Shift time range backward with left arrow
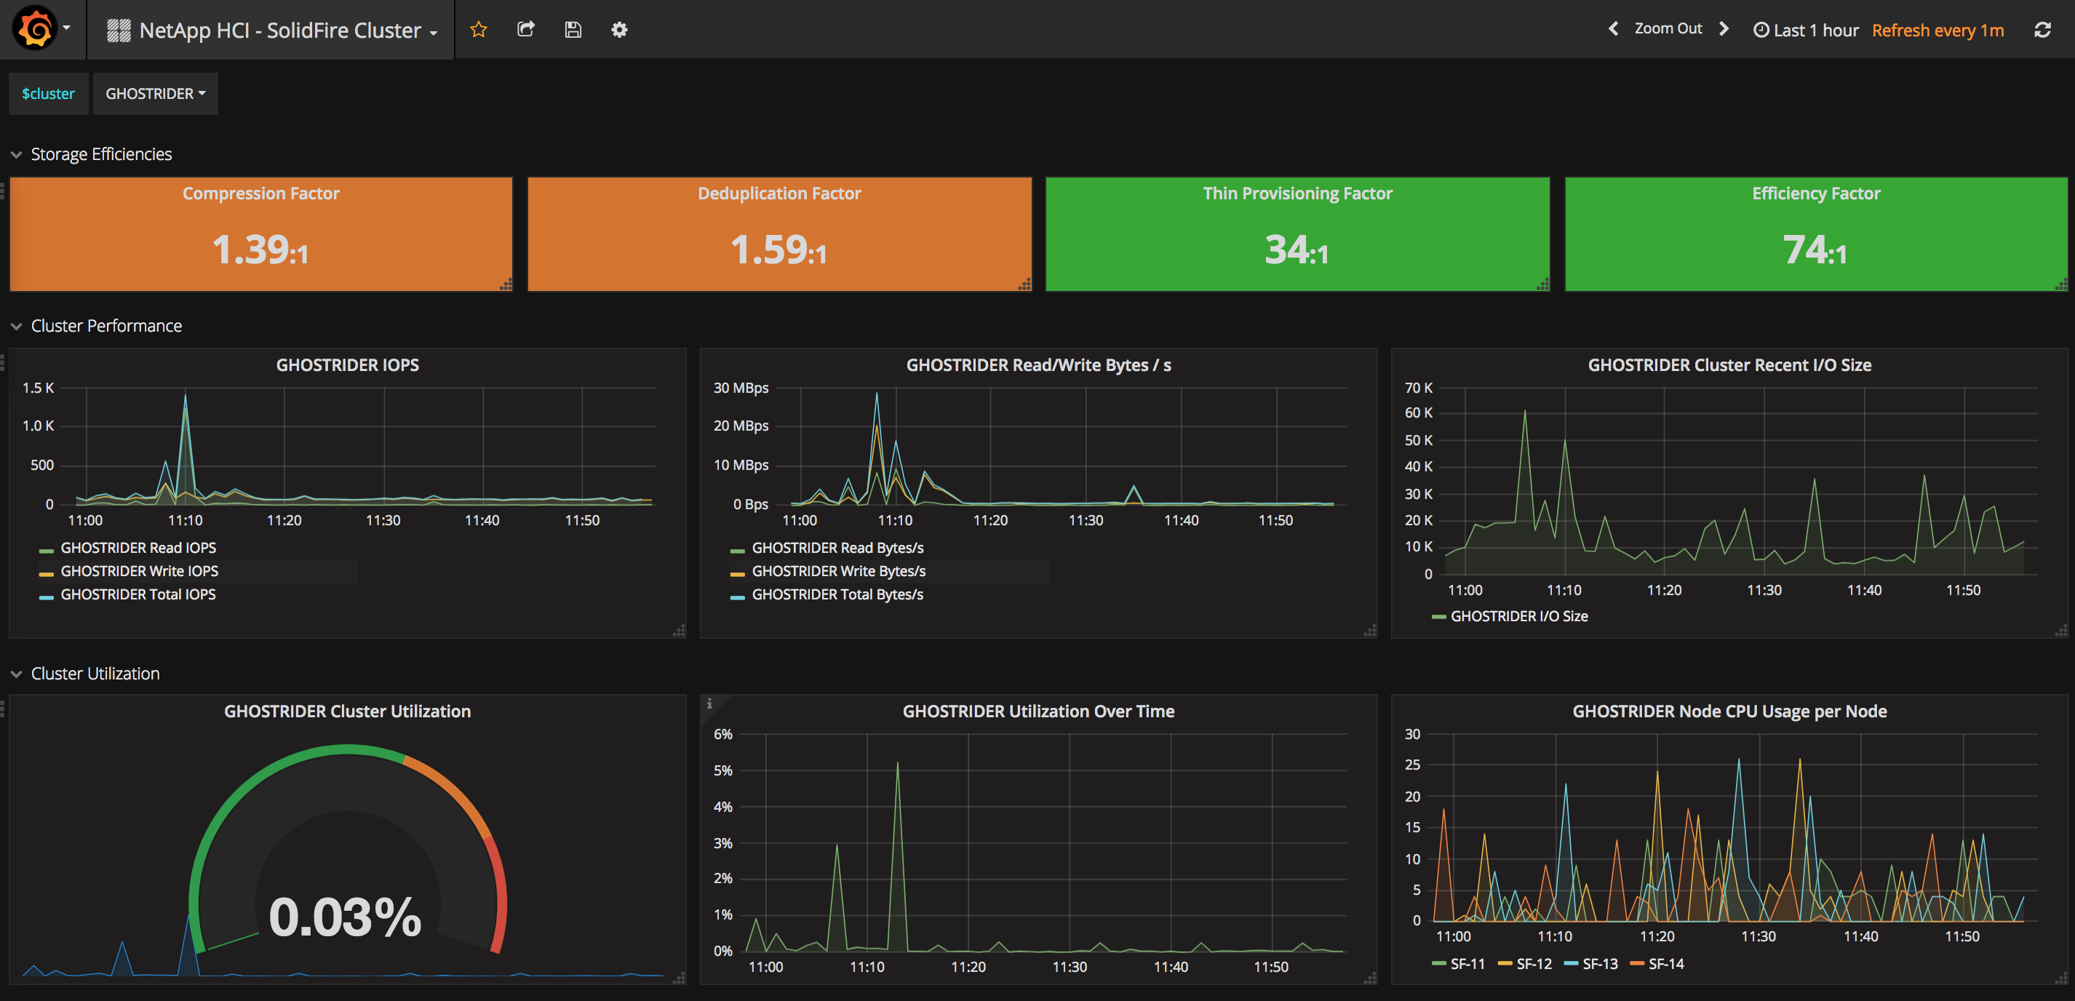The height and width of the screenshot is (1001, 2075). (x=1612, y=29)
